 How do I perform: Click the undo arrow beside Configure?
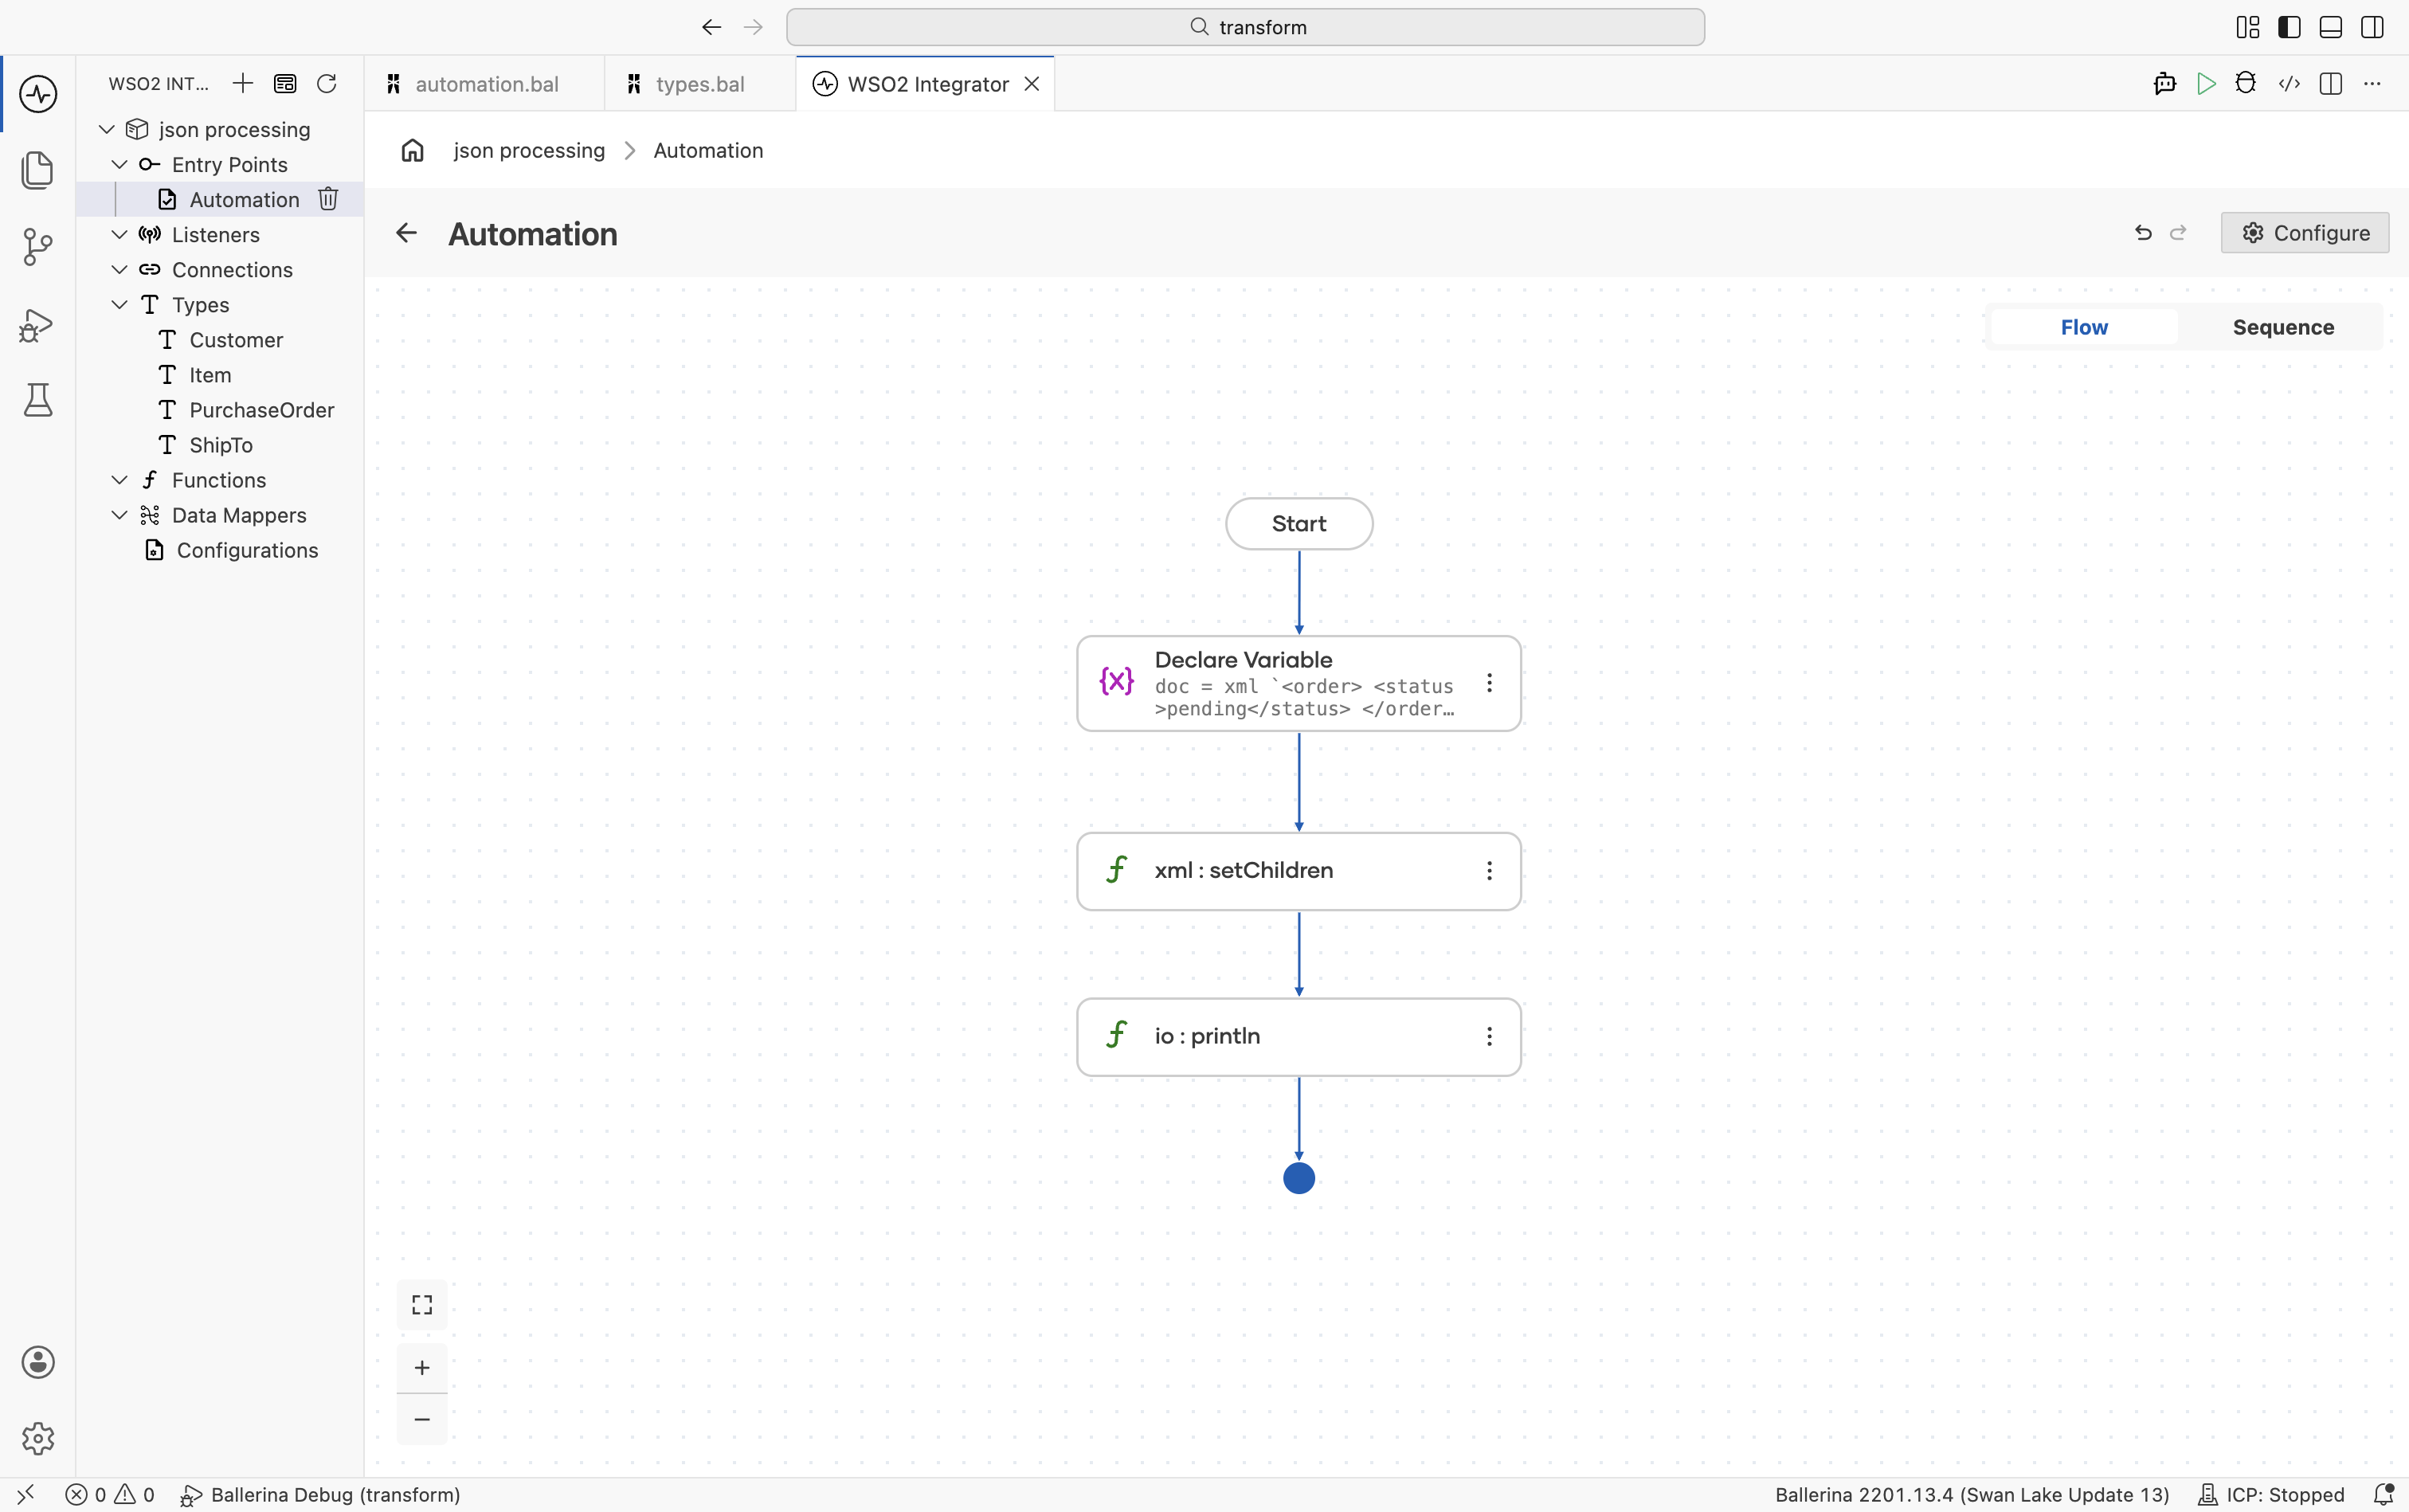(2143, 233)
